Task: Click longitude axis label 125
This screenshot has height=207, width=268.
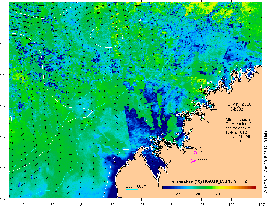Action: coord(202,205)
